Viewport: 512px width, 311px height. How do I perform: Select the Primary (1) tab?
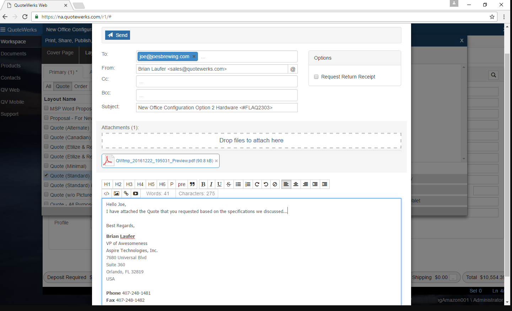tap(63, 72)
